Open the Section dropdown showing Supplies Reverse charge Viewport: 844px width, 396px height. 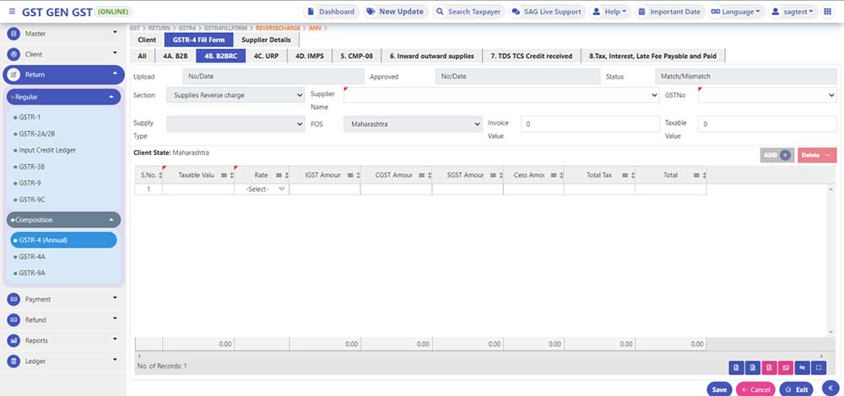tap(235, 96)
